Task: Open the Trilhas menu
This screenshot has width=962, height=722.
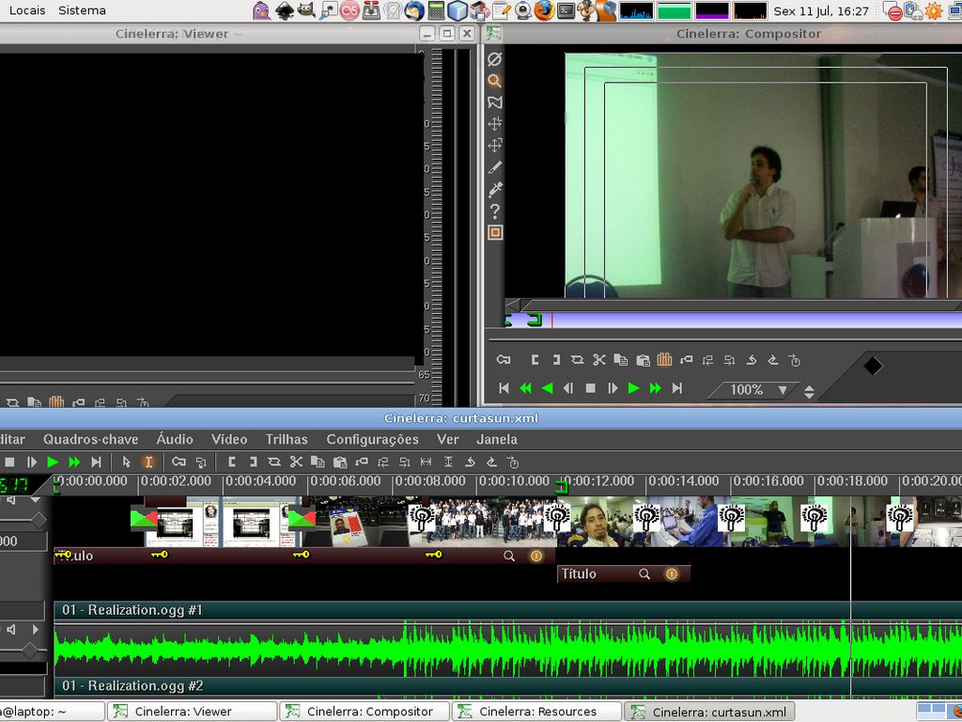Action: [x=287, y=439]
